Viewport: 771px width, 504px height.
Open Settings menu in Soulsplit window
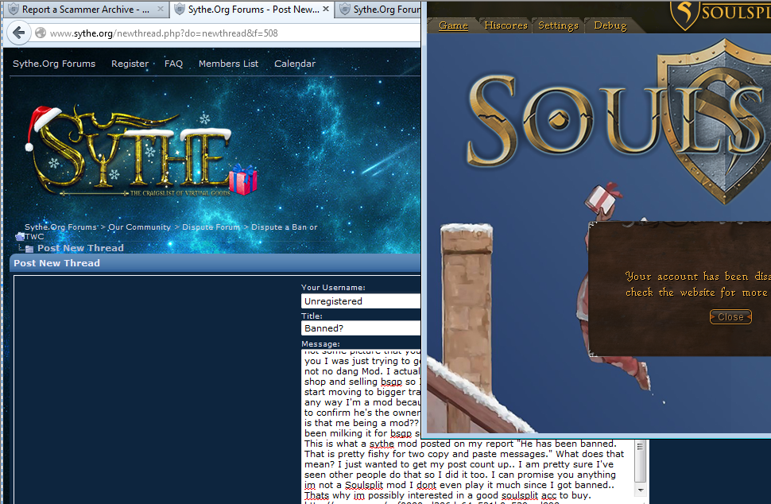coord(558,25)
